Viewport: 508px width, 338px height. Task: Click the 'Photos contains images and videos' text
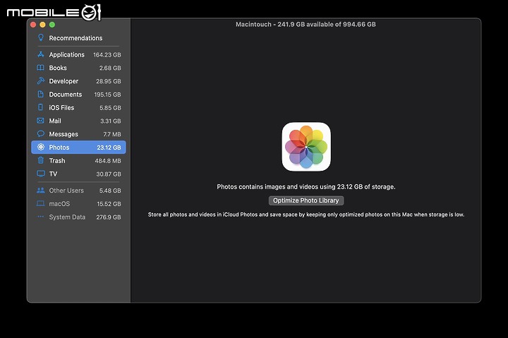(x=306, y=187)
